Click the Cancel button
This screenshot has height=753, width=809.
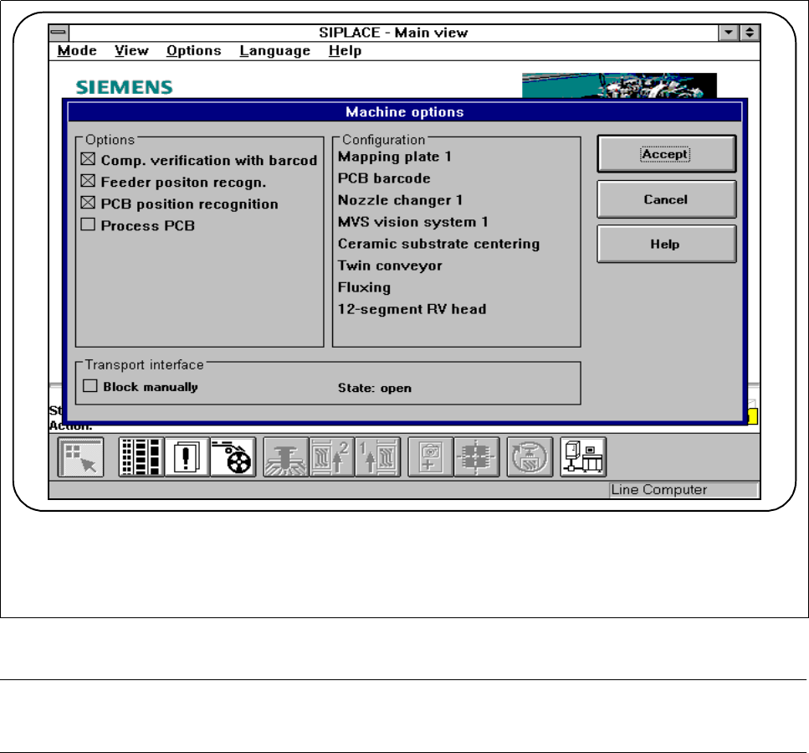pyautogui.click(x=666, y=199)
